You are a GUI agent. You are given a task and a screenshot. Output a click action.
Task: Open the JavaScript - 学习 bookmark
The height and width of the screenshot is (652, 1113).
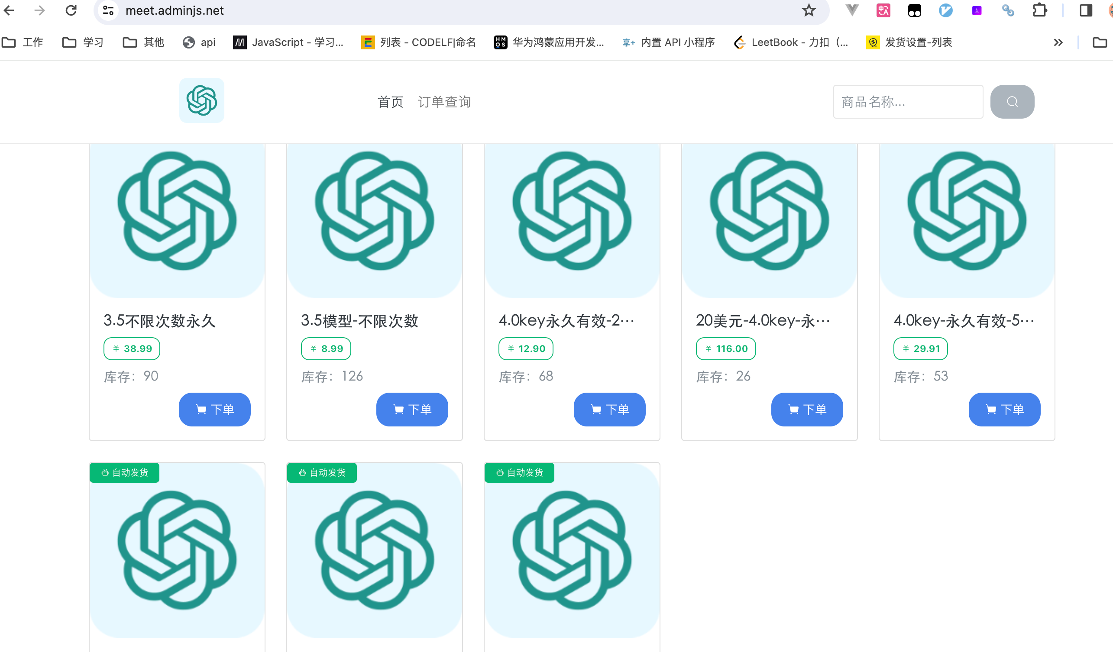click(288, 42)
